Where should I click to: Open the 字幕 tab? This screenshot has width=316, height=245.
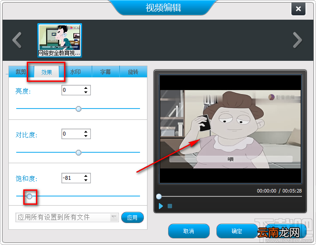106,72
